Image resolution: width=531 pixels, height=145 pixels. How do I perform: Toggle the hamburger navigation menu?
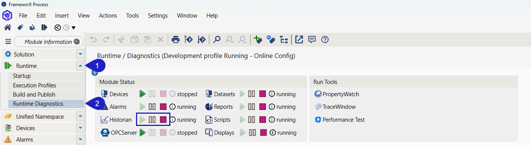8,42
